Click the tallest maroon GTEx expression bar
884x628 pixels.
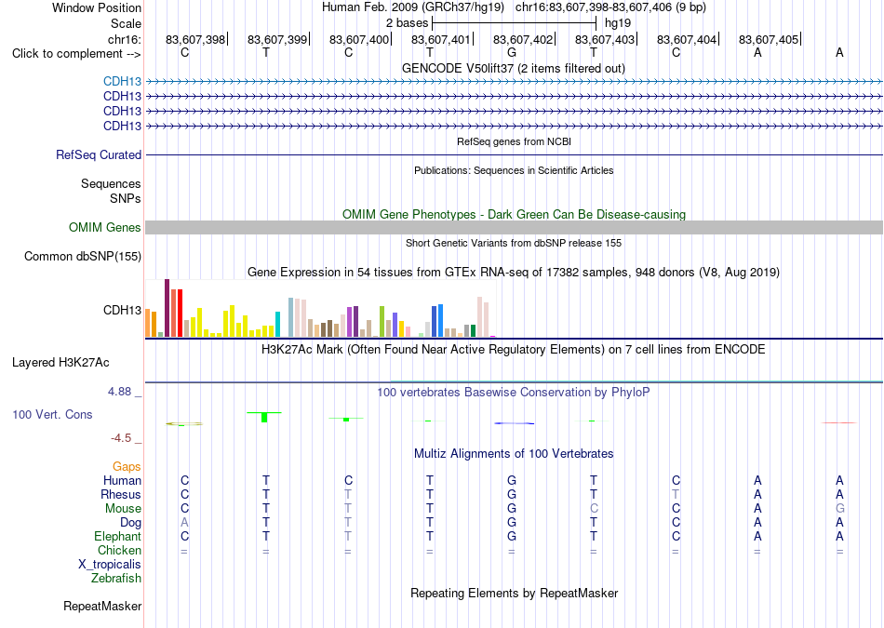point(167,308)
